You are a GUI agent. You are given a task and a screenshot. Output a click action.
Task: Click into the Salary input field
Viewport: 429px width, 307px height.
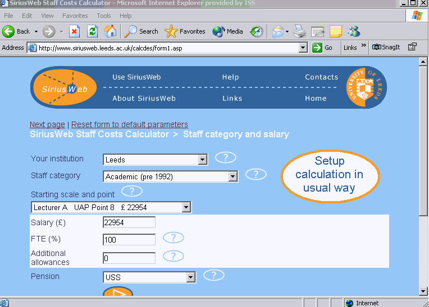pyautogui.click(x=129, y=223)
